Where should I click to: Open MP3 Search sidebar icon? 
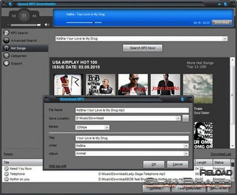(6, 33)
